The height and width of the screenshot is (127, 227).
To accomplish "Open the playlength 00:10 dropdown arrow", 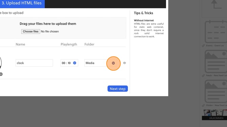I will [75, 63].
